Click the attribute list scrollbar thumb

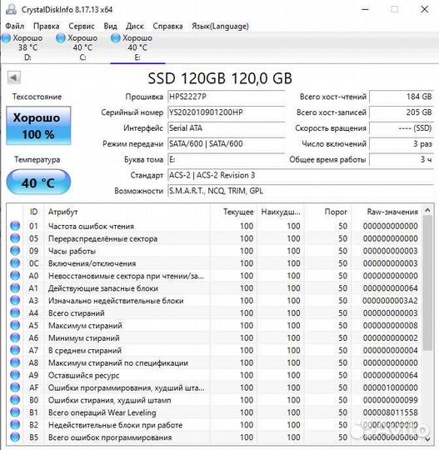click(427, 283)
